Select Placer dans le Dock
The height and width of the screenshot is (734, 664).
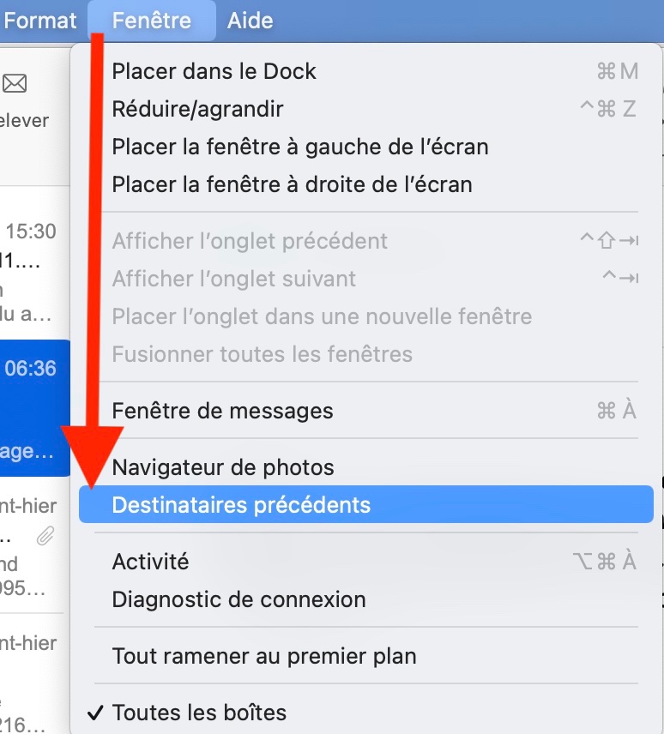coord(214,71)
